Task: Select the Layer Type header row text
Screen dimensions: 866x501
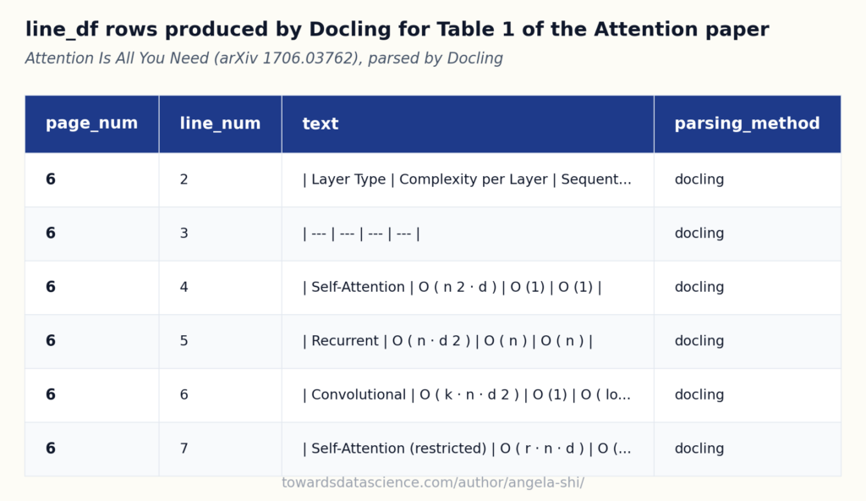Action: [467, 179]
